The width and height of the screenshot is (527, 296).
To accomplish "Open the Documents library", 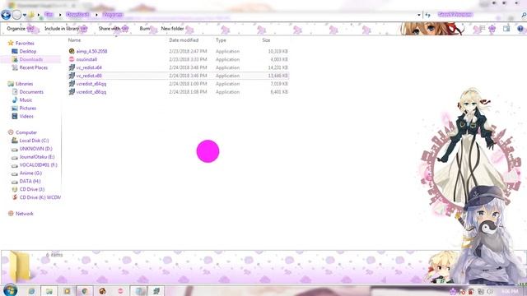I will click(x=31, y=92).
